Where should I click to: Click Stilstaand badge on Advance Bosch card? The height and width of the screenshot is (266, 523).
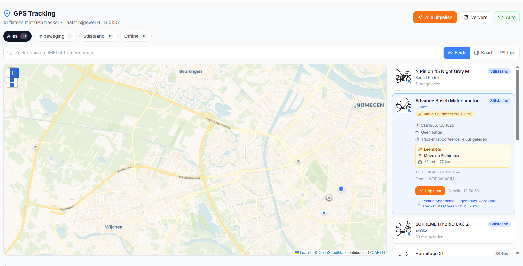(x=499, y=101)
